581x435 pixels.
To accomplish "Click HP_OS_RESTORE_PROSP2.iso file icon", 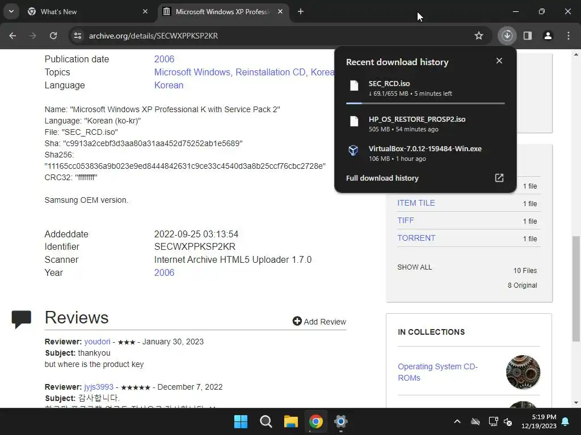I will click(x=354, y=121).
